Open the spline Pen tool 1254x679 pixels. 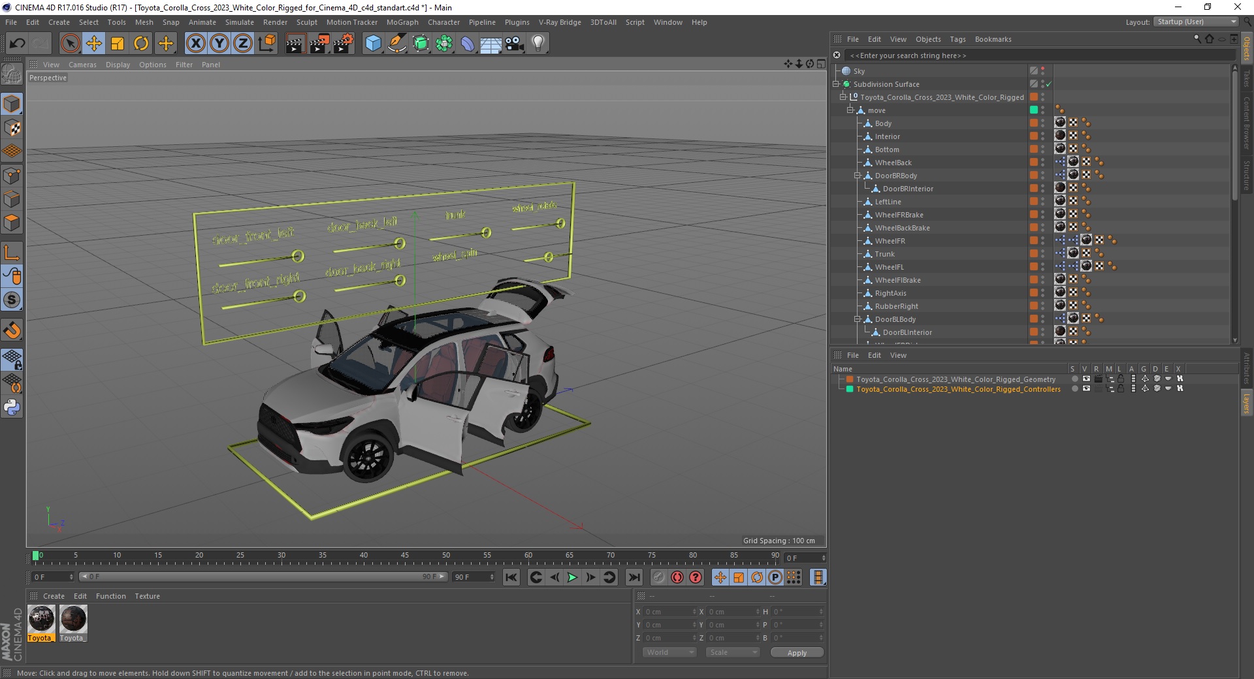pyautogui.click(x=396, y=44)
